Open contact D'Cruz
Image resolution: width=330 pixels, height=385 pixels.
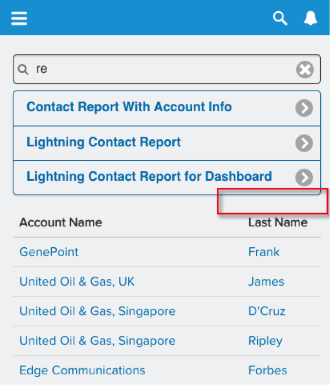tap(267, 311)
